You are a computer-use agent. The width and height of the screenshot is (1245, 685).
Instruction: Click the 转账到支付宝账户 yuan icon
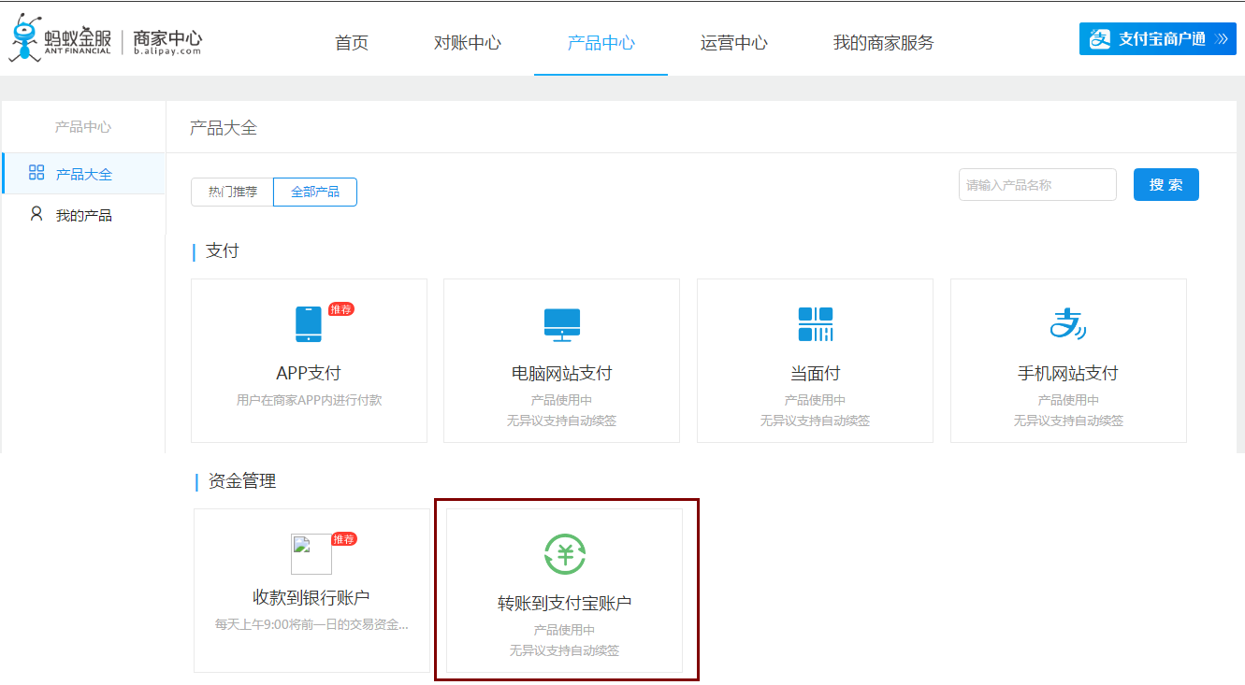565,554
